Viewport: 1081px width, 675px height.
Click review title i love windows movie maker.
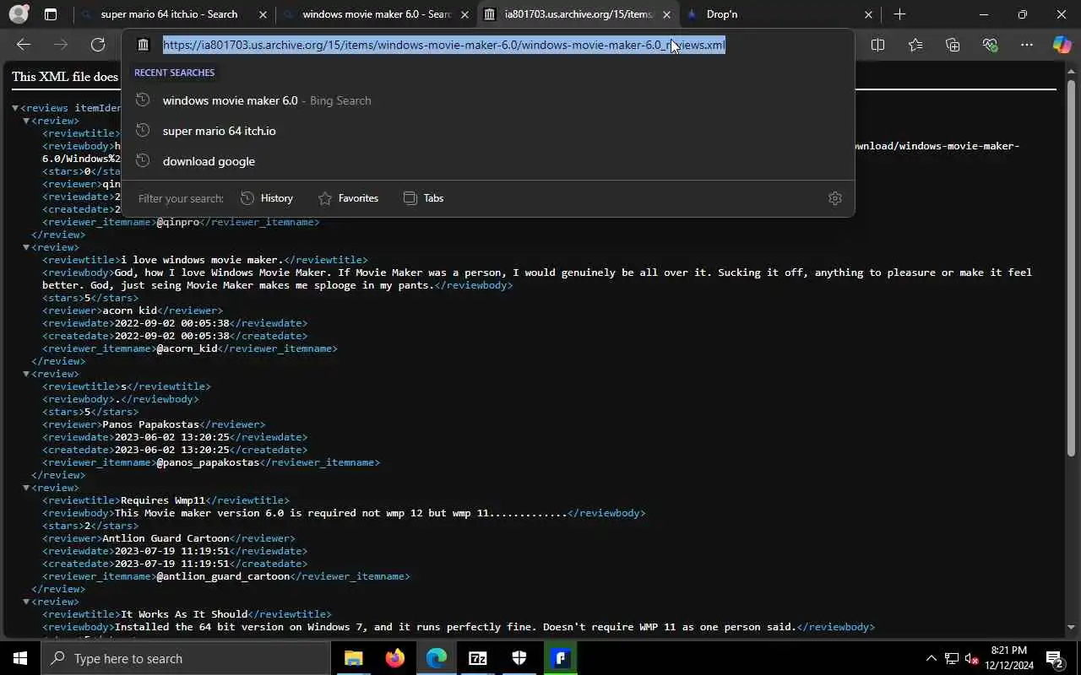click(202, 260)
